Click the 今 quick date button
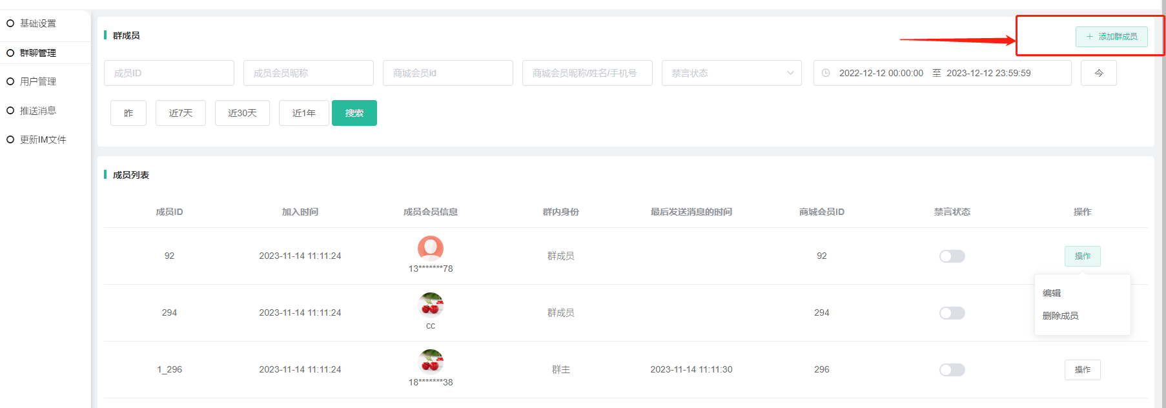The width and height of the screenshot is (1166, 408). click(1099, 73)
